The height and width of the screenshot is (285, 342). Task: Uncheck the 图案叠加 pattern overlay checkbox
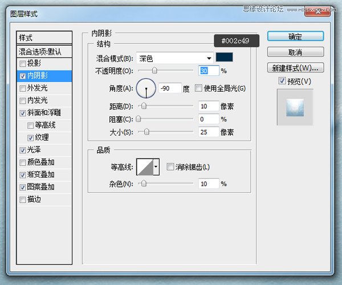pyautogui.click(x=22, y=187)
